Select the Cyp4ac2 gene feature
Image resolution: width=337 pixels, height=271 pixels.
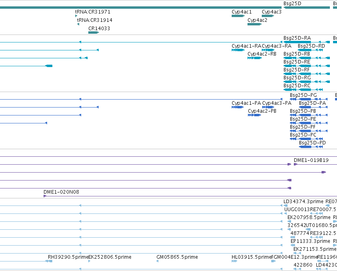click(x=255, y=24)
